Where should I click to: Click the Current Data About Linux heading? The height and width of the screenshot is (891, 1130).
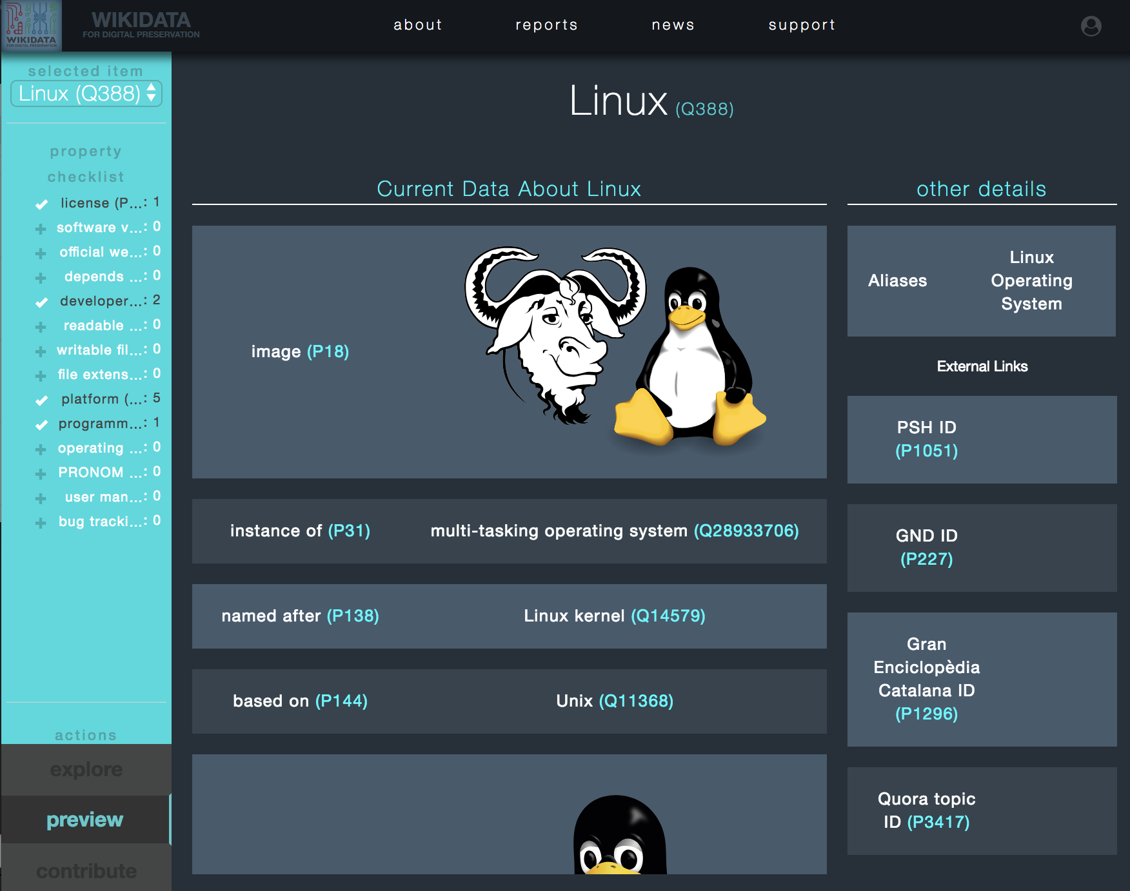509,189
